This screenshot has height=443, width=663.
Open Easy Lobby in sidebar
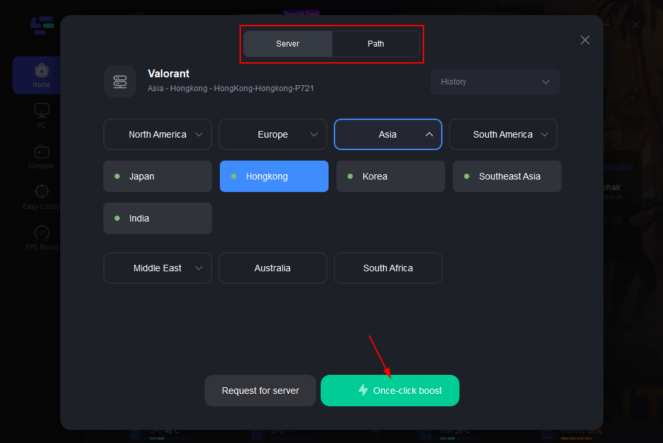pyautogui.click(x=41, y=197)
